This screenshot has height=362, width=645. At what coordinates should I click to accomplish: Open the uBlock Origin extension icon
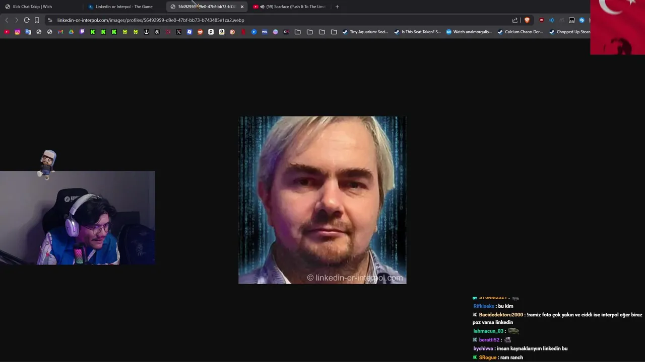pos(542,20)
